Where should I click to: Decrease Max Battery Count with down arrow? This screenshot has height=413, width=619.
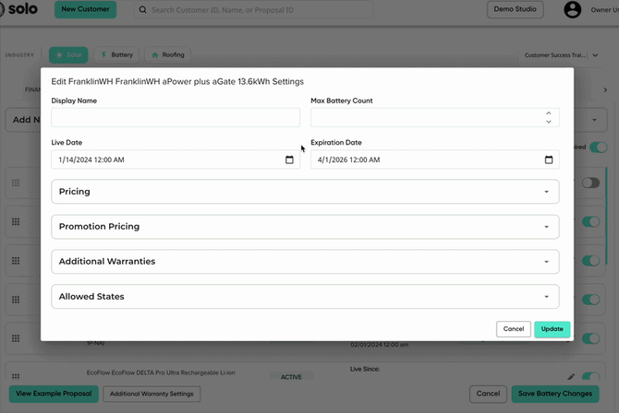(549, 122)
